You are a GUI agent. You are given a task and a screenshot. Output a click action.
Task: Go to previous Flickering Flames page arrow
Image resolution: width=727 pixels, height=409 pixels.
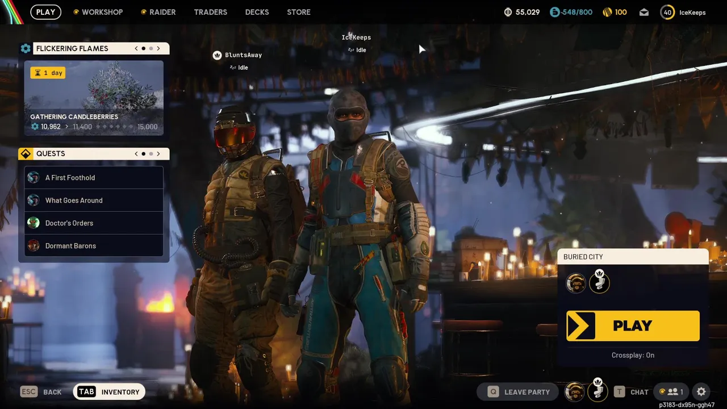click(x=136, y=48)
